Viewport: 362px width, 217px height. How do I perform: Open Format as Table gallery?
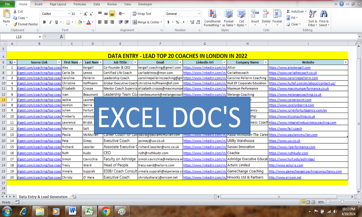click(x=229, y=18)
